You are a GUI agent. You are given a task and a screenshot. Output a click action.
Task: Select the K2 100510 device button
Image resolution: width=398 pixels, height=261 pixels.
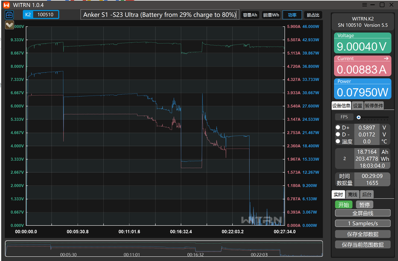coord(41,14)
